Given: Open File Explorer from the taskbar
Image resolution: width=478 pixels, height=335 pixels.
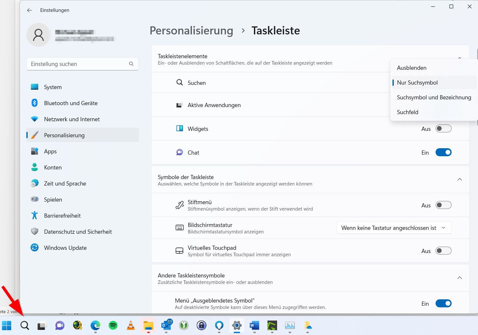Looking at the screenshot, I should pyautogui.click(x=148, y=326).
